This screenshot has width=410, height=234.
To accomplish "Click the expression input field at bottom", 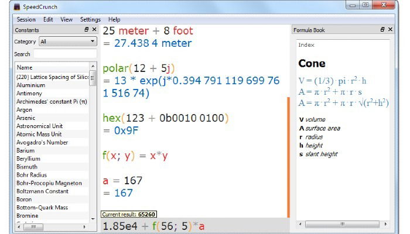I will coord(195,226).
